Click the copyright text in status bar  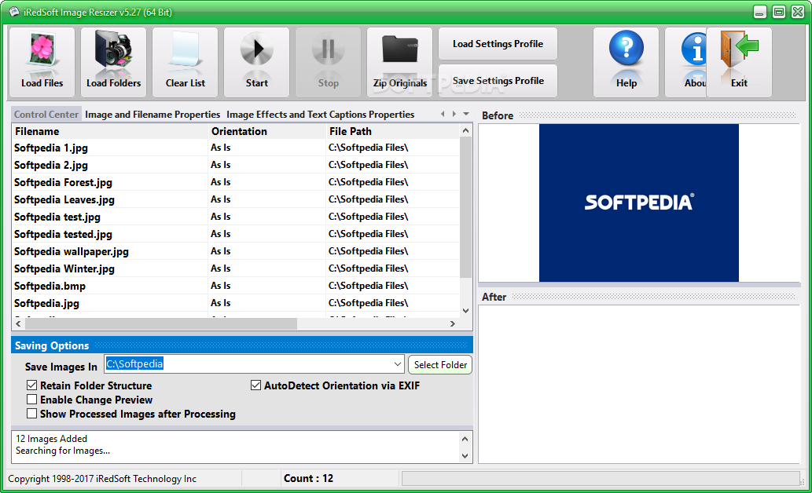point(102,479)
